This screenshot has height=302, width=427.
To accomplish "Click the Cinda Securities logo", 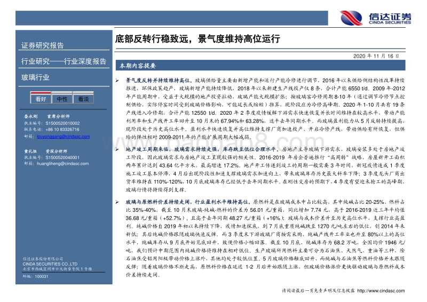I will (375, 18).
